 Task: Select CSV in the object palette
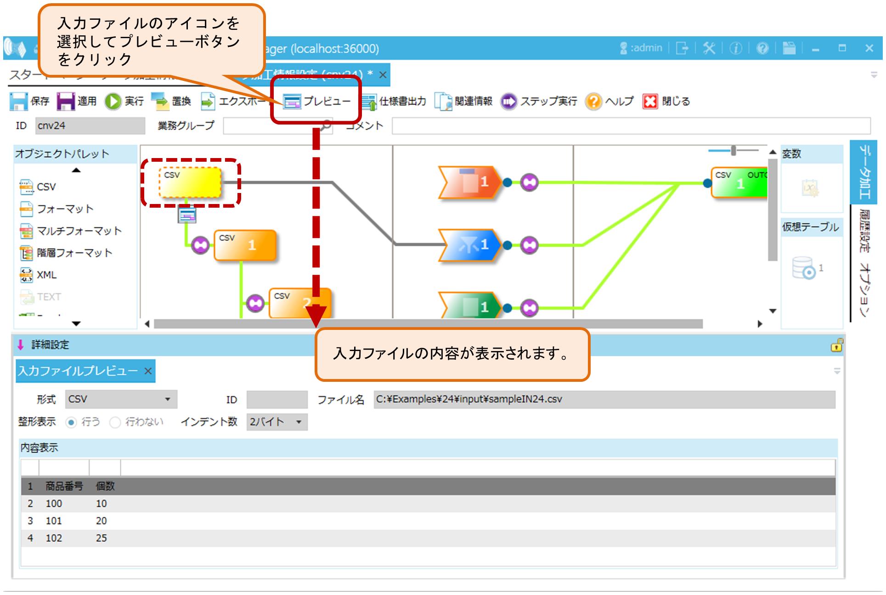click(x=38, y=187)
